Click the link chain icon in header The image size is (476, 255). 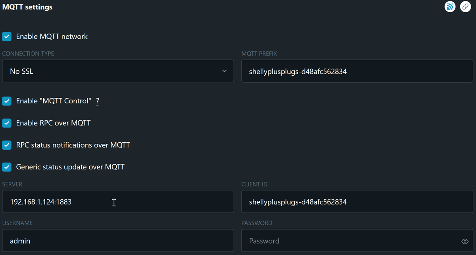pyautogui.click(x=465, y=7)
